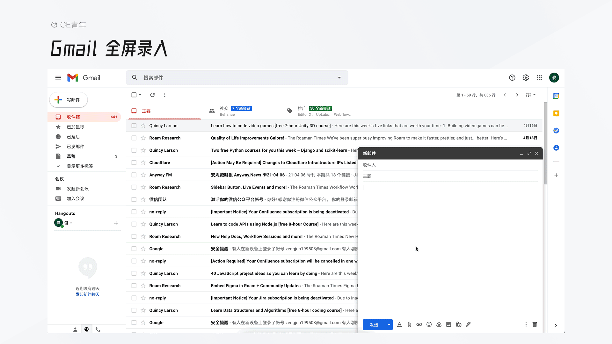Insert a link in the new message
612x344 pixels.
coord(419,325)
